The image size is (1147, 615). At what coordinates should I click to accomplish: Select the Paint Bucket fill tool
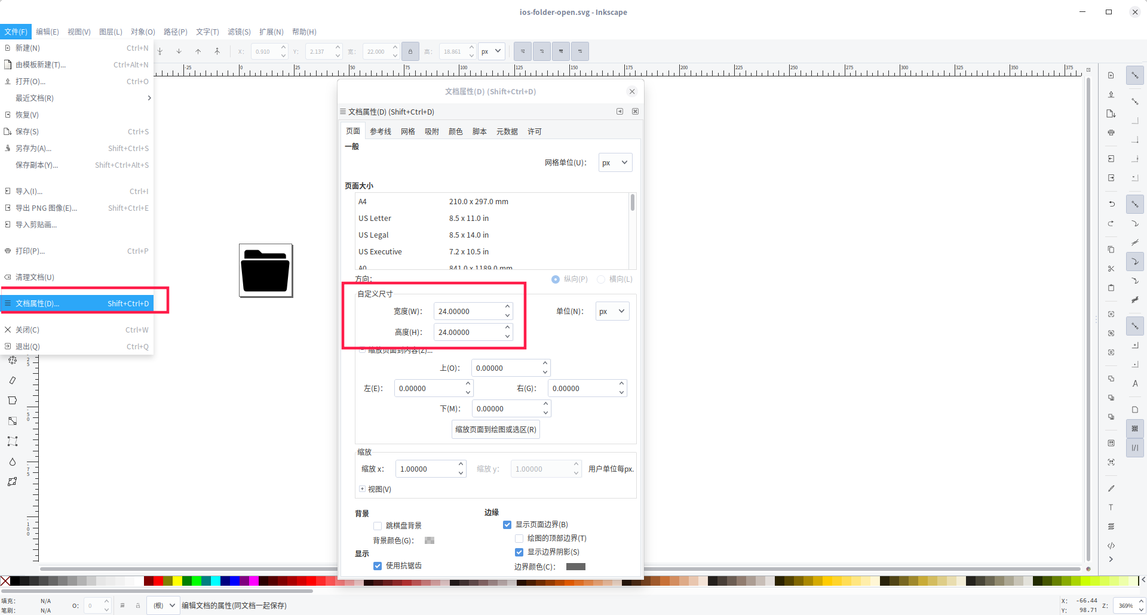[13, 401]
